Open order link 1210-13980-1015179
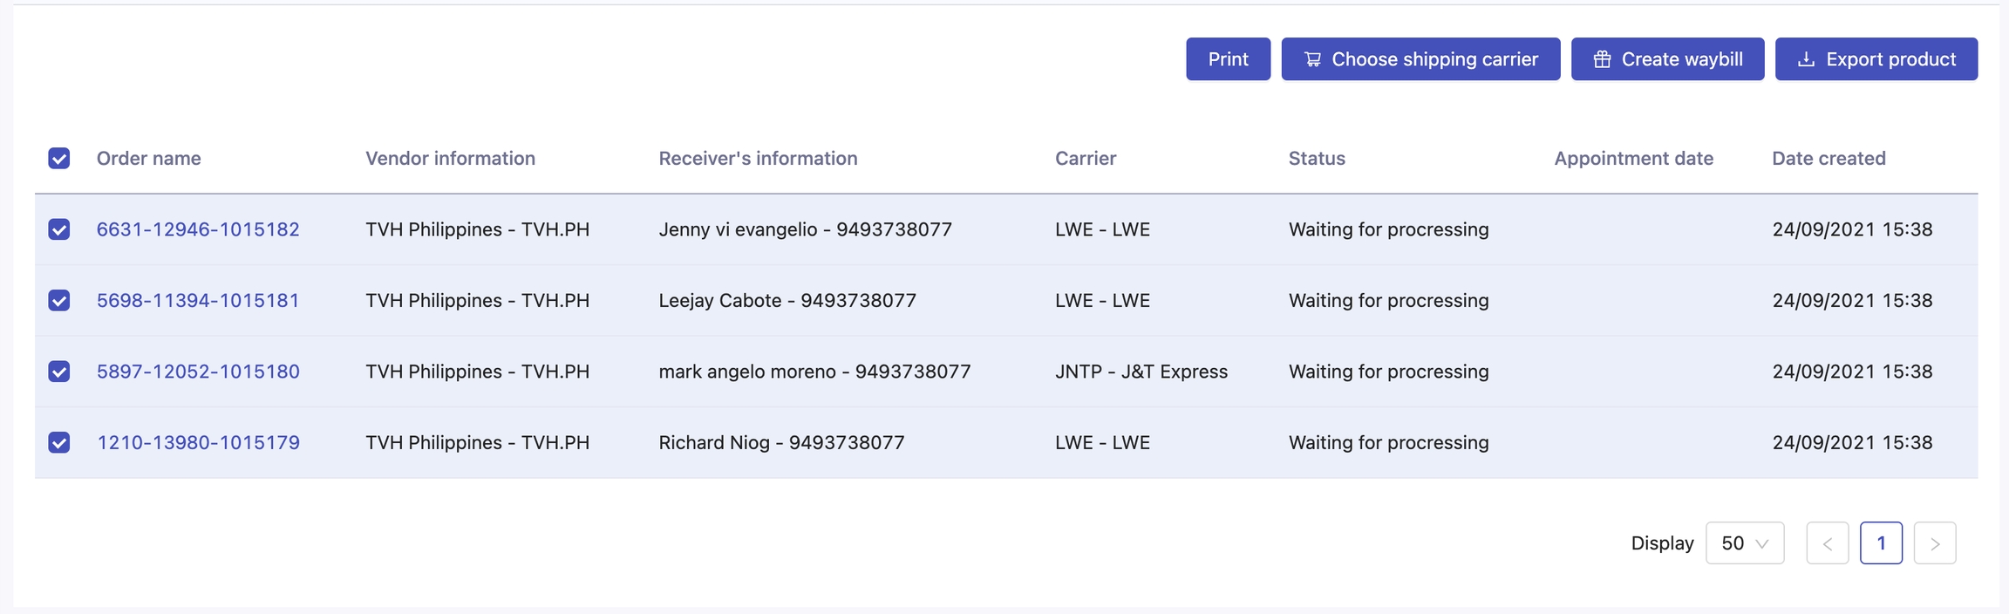Viewport: 2009px width, 614px height. tap(198, 443)
